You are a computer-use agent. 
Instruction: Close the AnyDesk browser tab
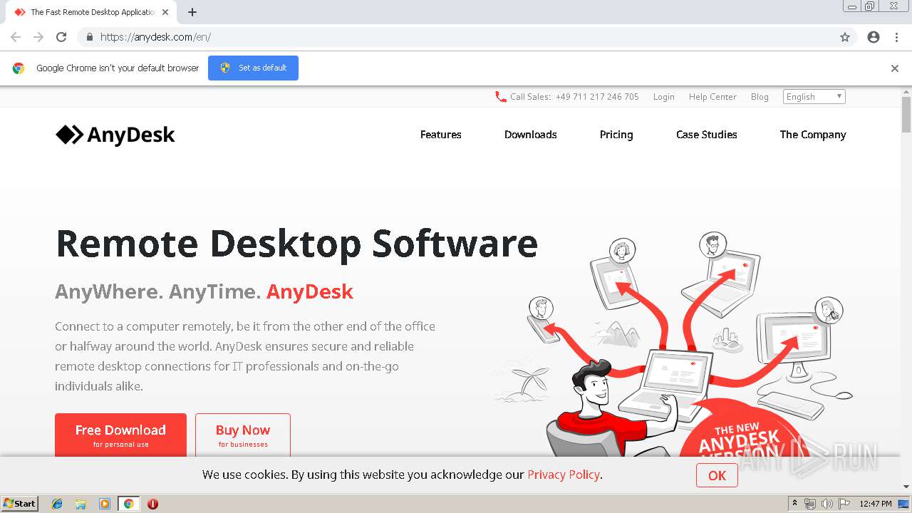click(x=165, y=12)
